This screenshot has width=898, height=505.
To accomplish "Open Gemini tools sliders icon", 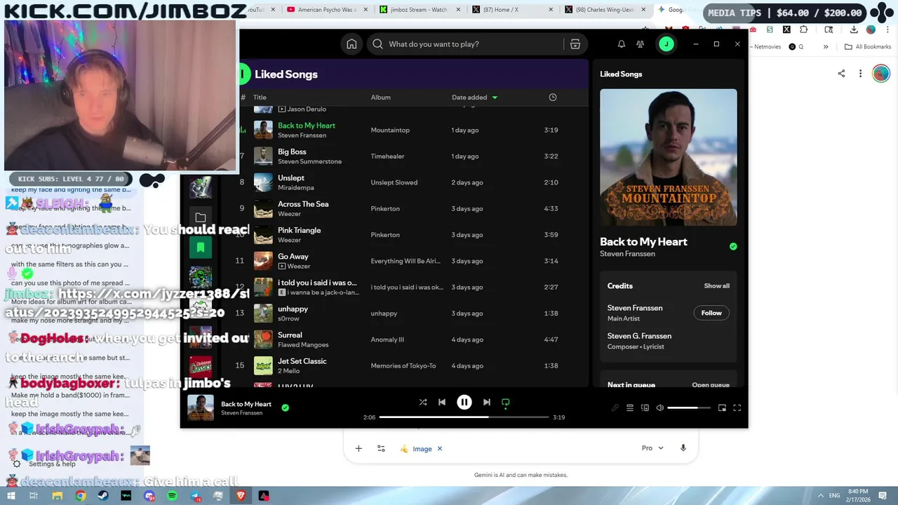I will pos(381,449).
